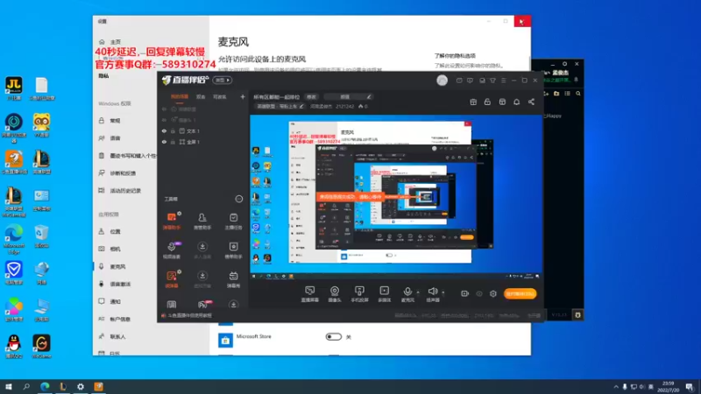Expand microphone options arrow
Image resolution: width=701 pixels, height=394 pixels.
(x=418, y=292)
